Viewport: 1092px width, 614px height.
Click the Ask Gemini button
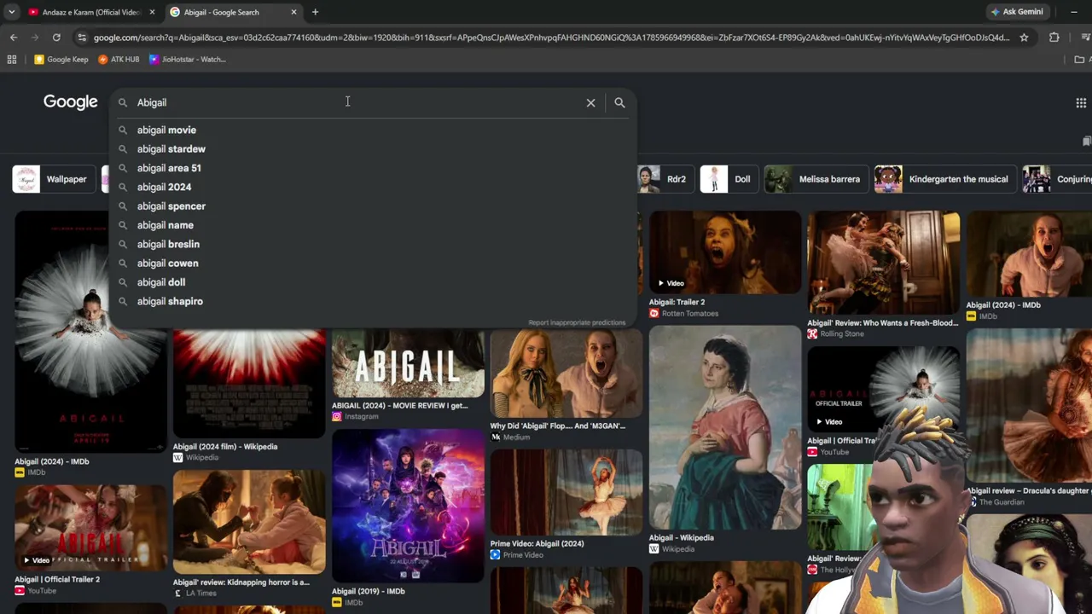[1016, 12]
